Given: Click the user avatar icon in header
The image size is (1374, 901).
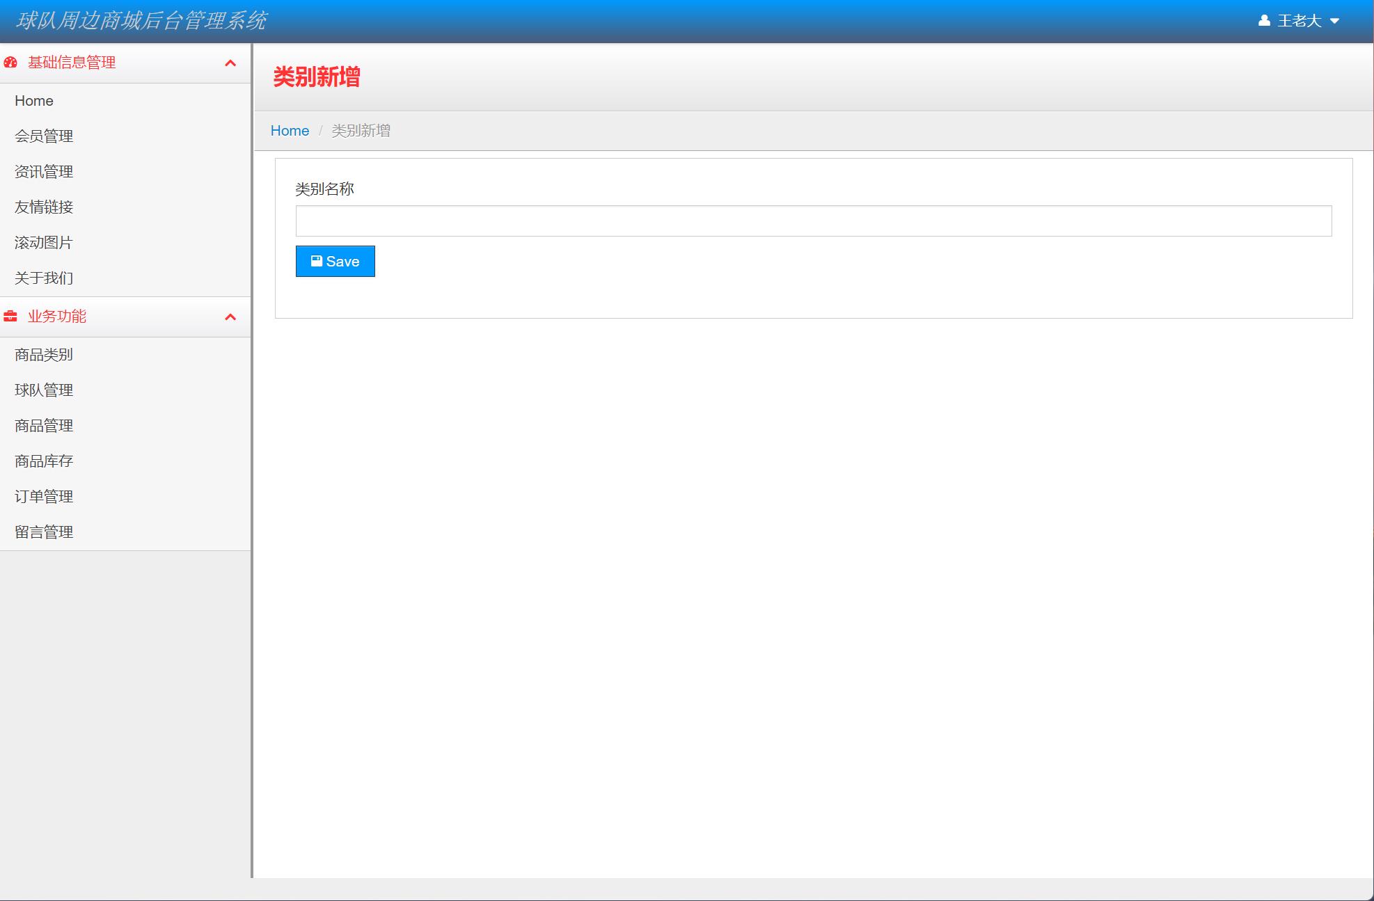Looking at the screenshot, I should point(1264,21).
